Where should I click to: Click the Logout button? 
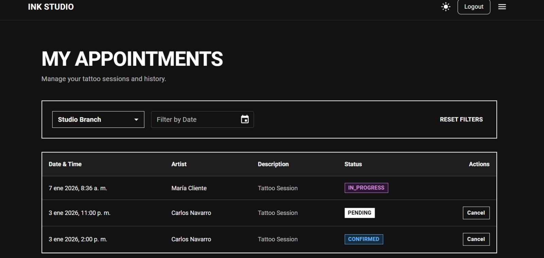[x=474, y=7]
